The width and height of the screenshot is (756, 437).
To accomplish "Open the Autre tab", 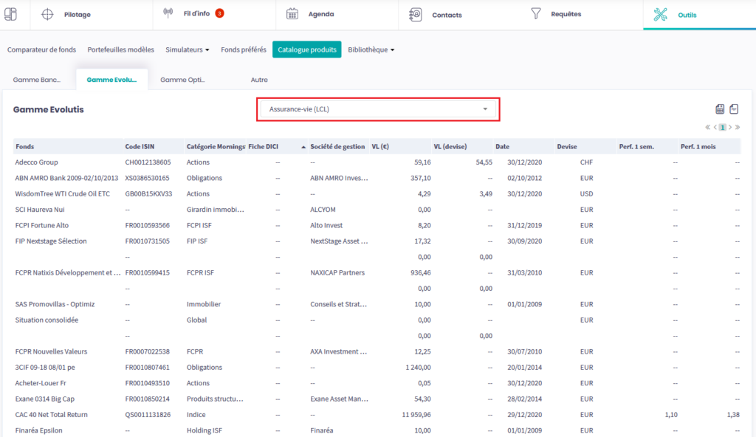I will pyautogui.click(x=259, y=80).
